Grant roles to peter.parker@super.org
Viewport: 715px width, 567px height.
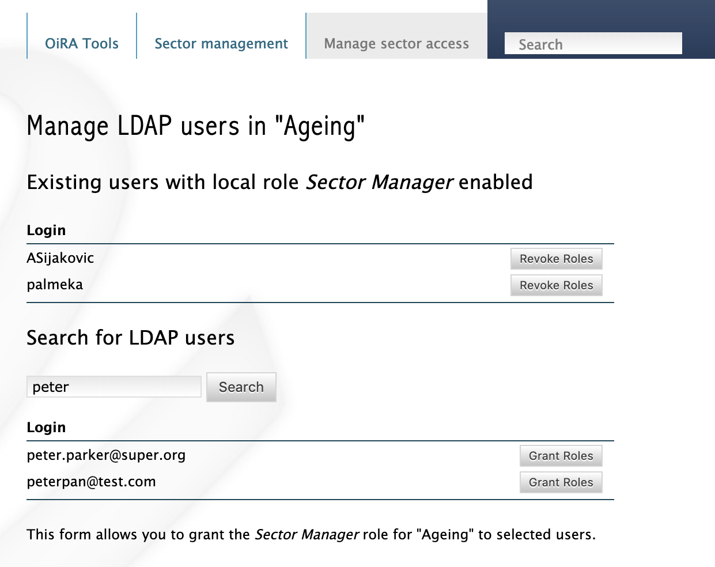pyautogui.click(x=561, y=456)
